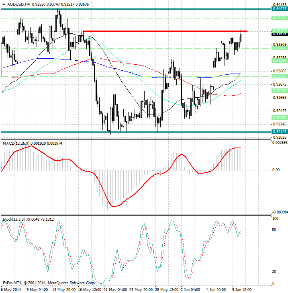Select the green 0.93925 price label

279,18
